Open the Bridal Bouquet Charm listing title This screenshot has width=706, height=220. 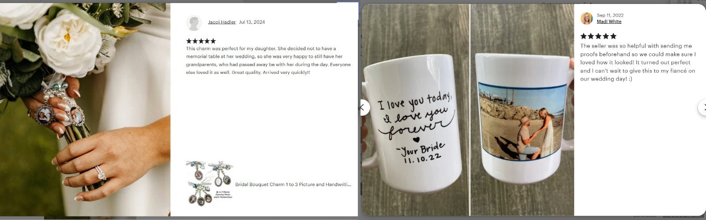pos(293,184)
